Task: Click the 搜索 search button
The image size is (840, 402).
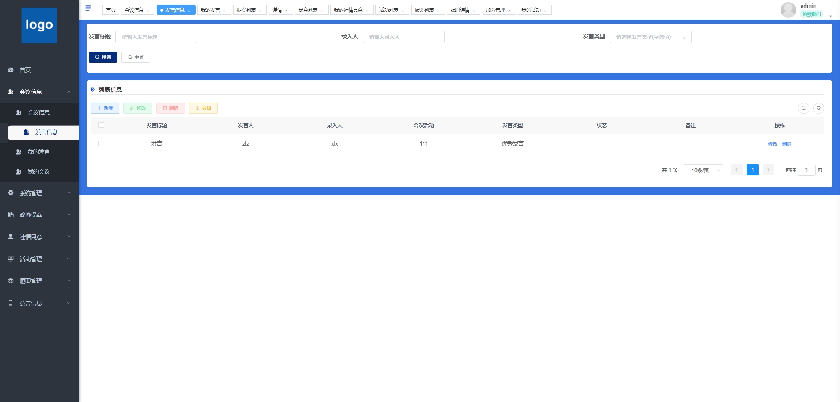Action: [x=103, y=57]
